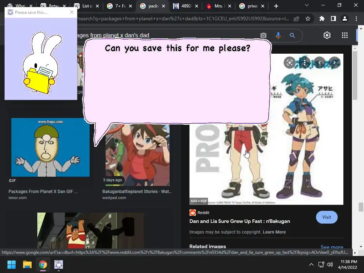Click 'Can you save this for me please?' text

pyautogui.click(x=177, y=48)
